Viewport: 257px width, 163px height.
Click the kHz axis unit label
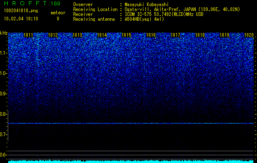(x=4, y=33)
